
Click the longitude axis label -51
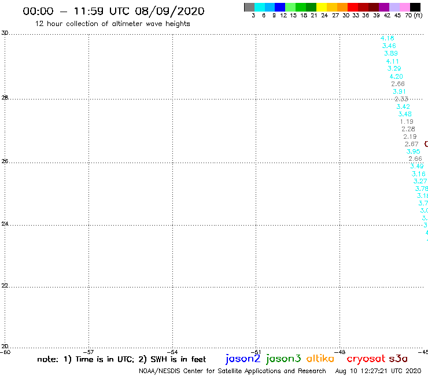(256, 352)
